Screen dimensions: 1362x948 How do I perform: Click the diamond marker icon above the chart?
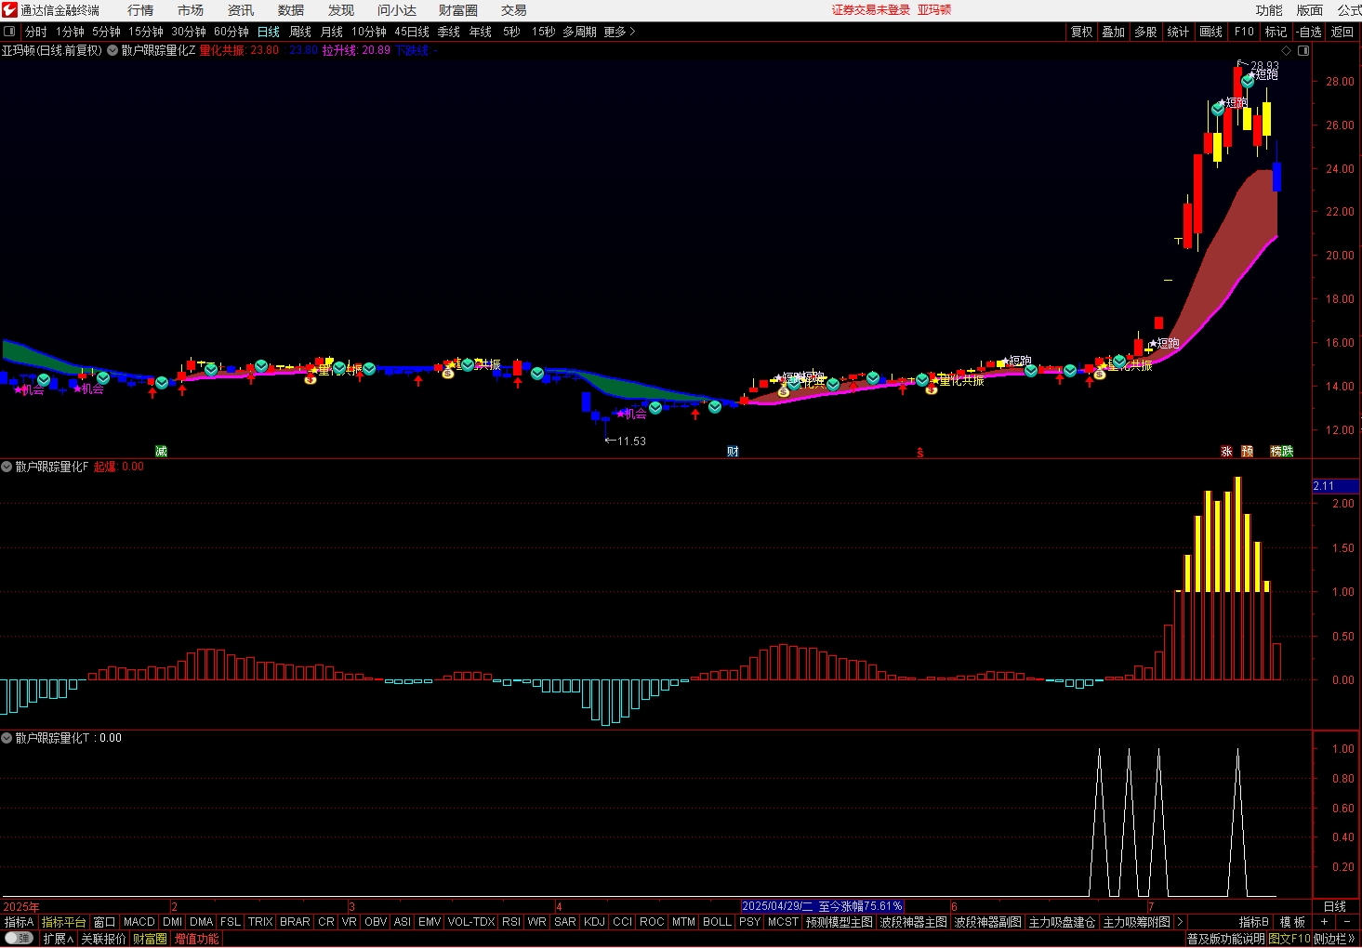(1287, 50)
